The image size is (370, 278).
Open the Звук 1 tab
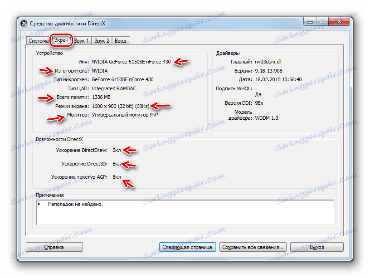[82, 41]
